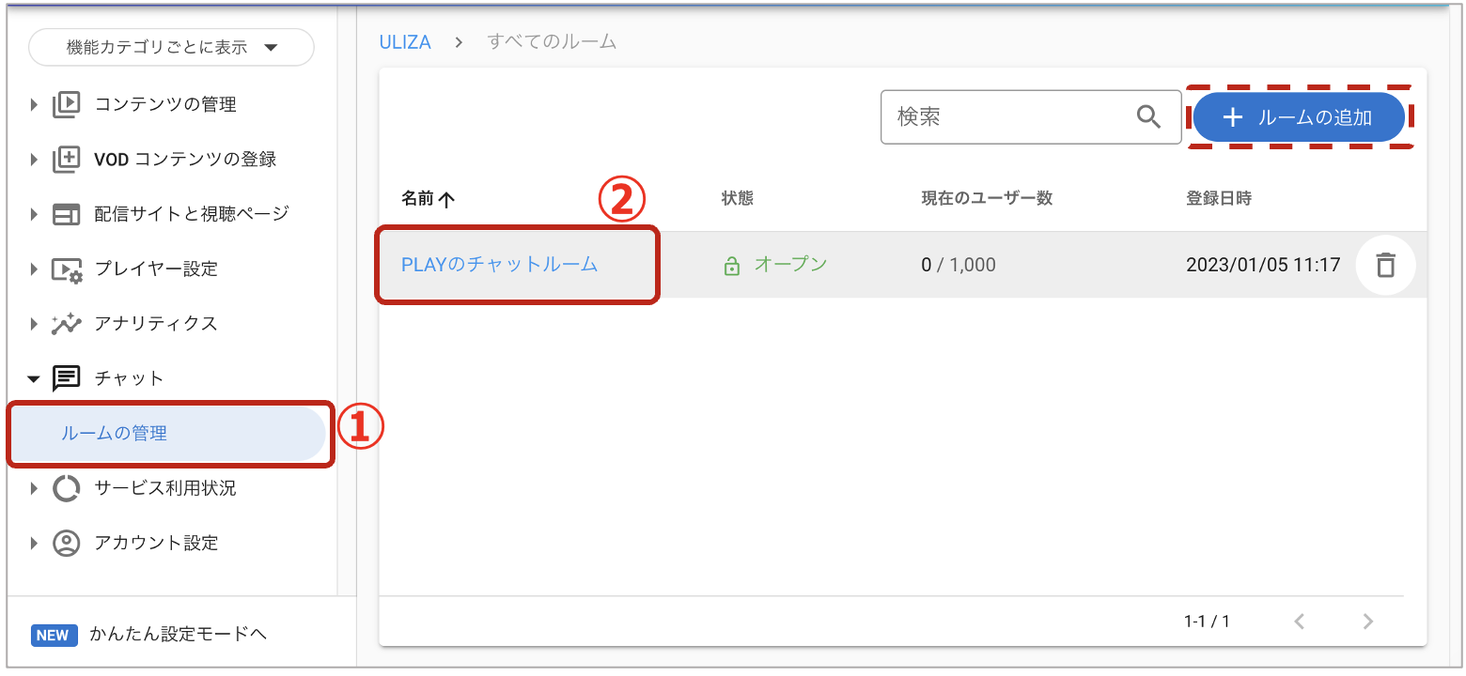Click the アナリティクス chart icon
1466x676 pixels.
[66, 324]
